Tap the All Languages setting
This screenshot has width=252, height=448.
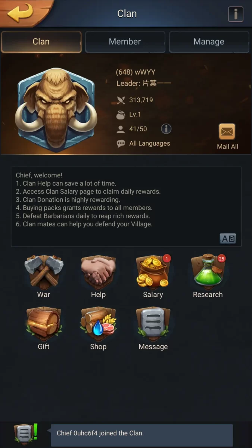tap(149, 143)
